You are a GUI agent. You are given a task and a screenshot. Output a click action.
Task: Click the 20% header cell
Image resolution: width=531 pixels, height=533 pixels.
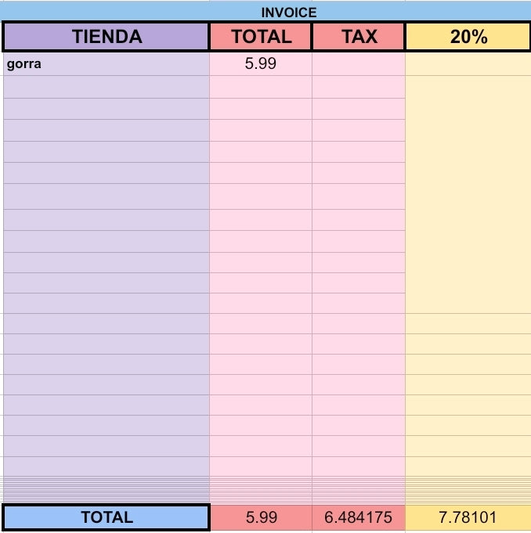pos(468,36)
